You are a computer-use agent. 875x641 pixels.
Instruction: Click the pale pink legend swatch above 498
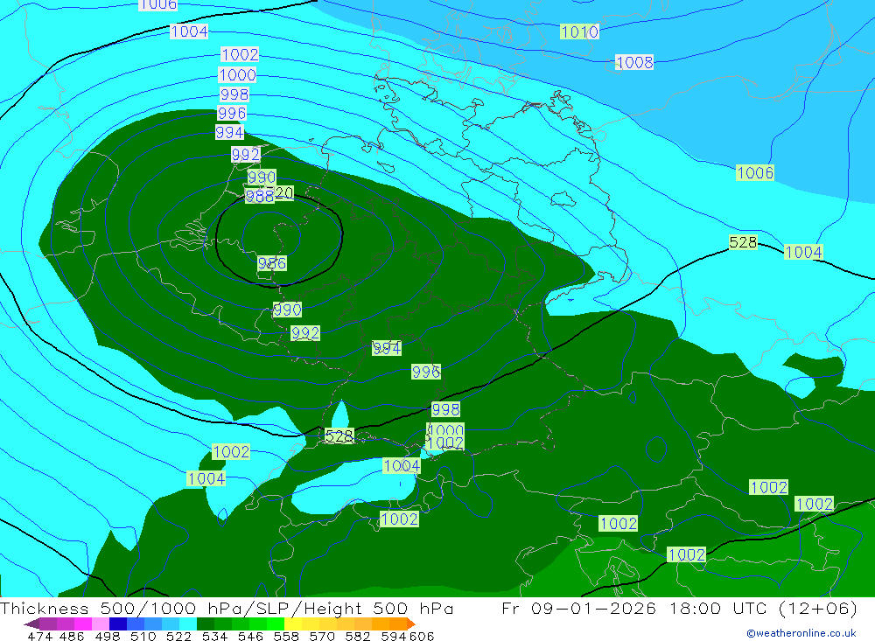pos(101,624)
